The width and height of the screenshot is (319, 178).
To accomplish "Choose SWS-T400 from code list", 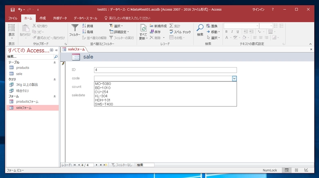I will coord(165,104).
